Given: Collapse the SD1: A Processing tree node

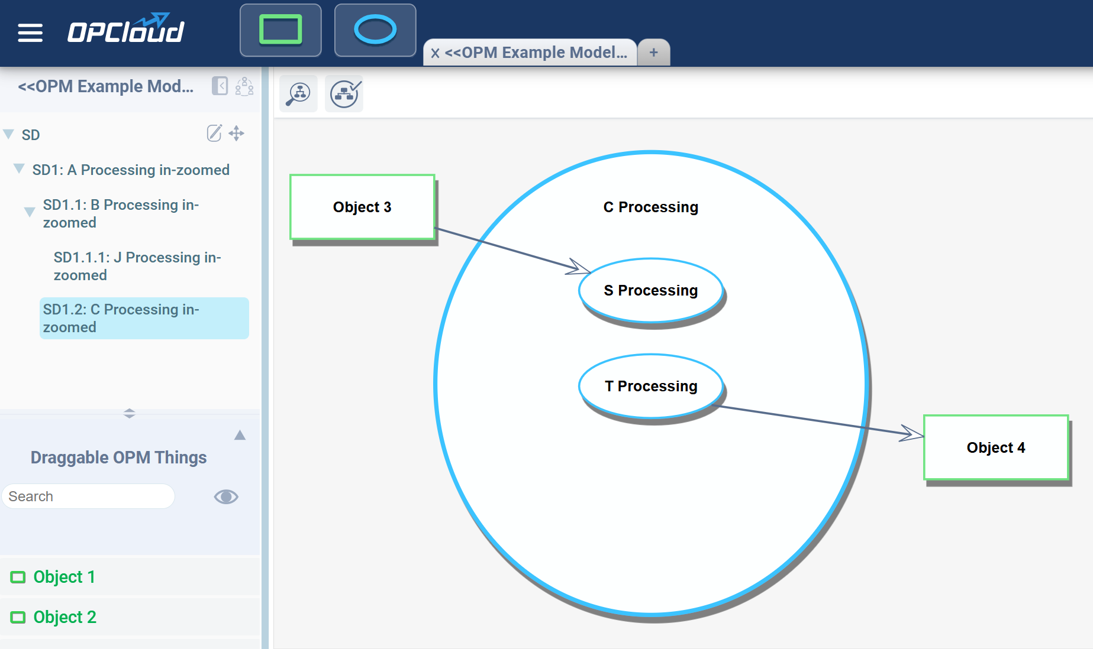Looking at the screenshot, I should [20, 170].
